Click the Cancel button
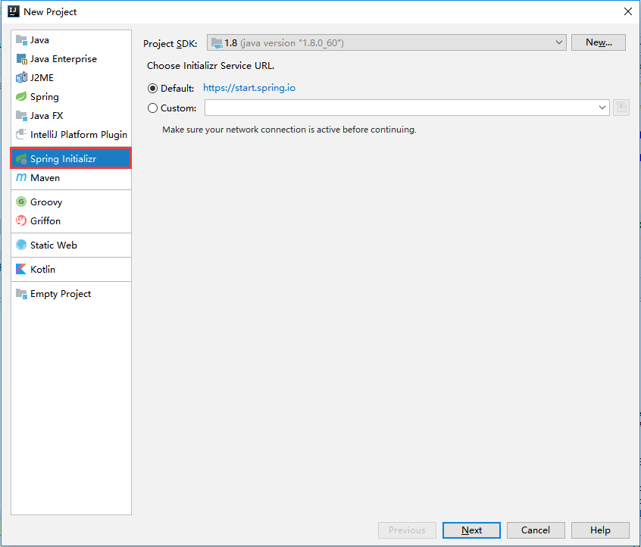Screen dimensions: 641x547 (x=536, y=530)
